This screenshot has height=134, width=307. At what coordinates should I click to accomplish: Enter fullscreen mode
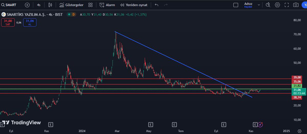pyautogui.click(x=287, y=5)
